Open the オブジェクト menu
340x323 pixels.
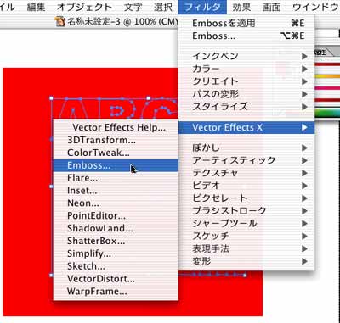84,7
